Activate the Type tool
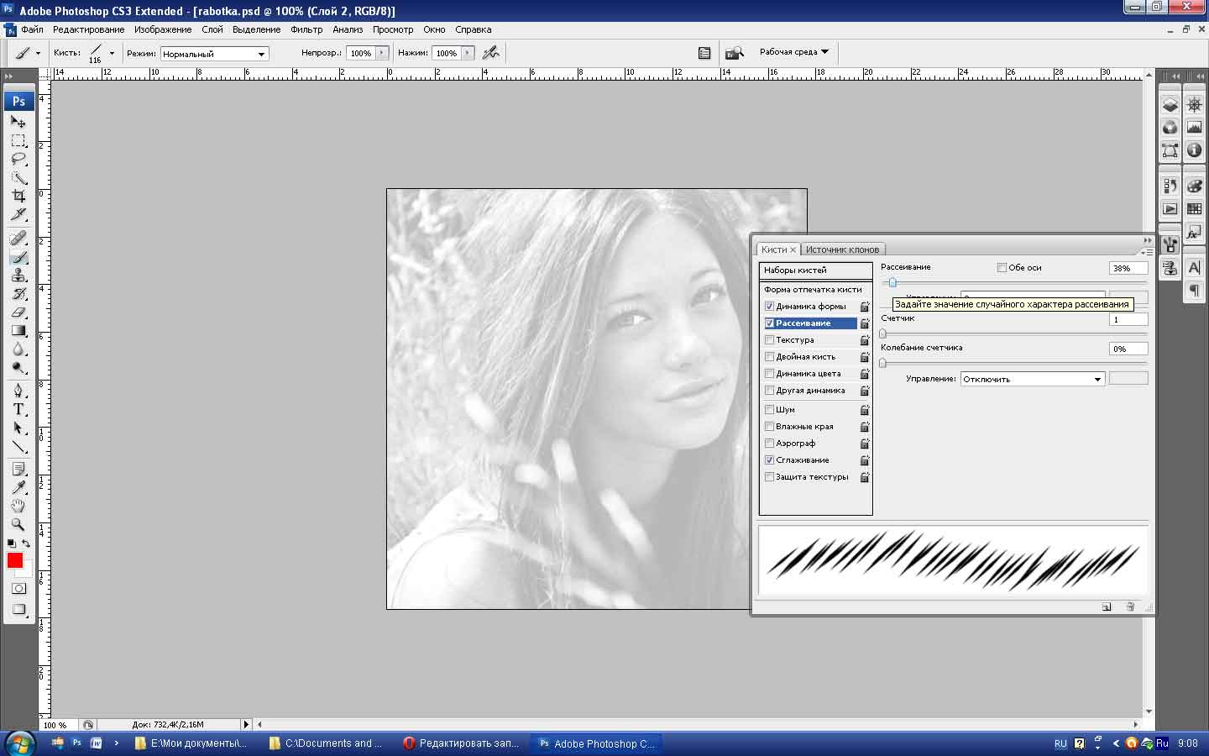 click(x=18, y=409)
